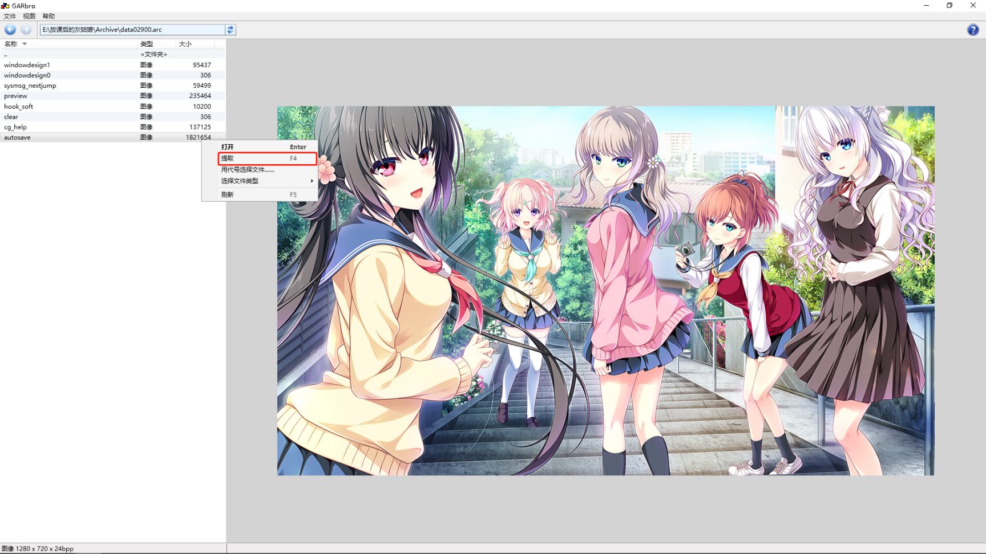Click the status bar text 图像 1280 x 720 x 24bpp

tap(38, 549)
